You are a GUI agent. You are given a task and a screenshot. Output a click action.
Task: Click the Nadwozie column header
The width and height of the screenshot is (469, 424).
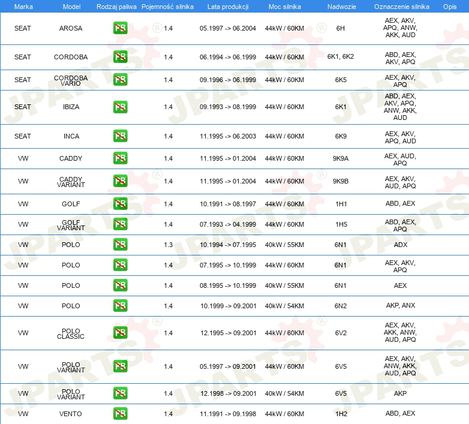342,7
